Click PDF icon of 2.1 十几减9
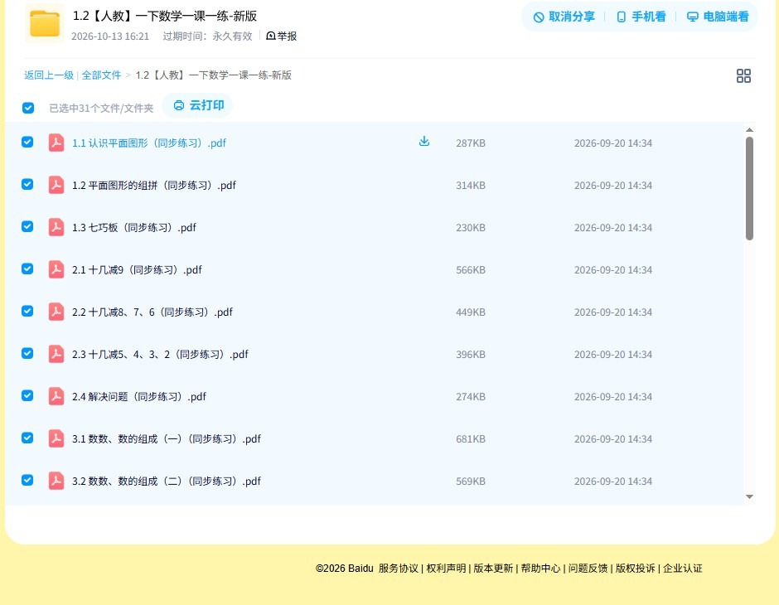 56,269
